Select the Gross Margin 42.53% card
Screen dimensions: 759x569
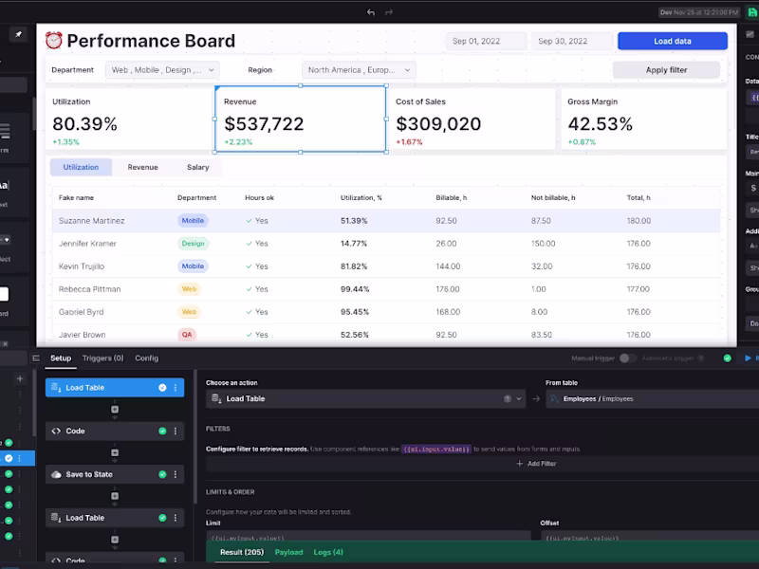(x=644, y=119)
